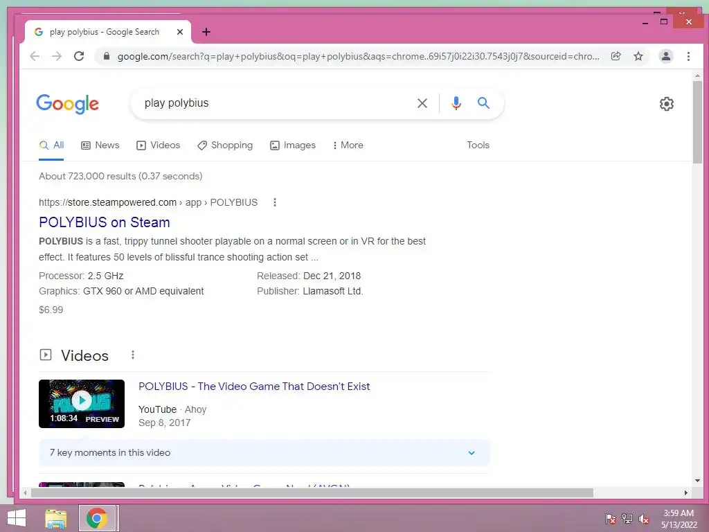Click the 'Videos' section heading
This screenshot has width=709, height=532.
point(84,355)
